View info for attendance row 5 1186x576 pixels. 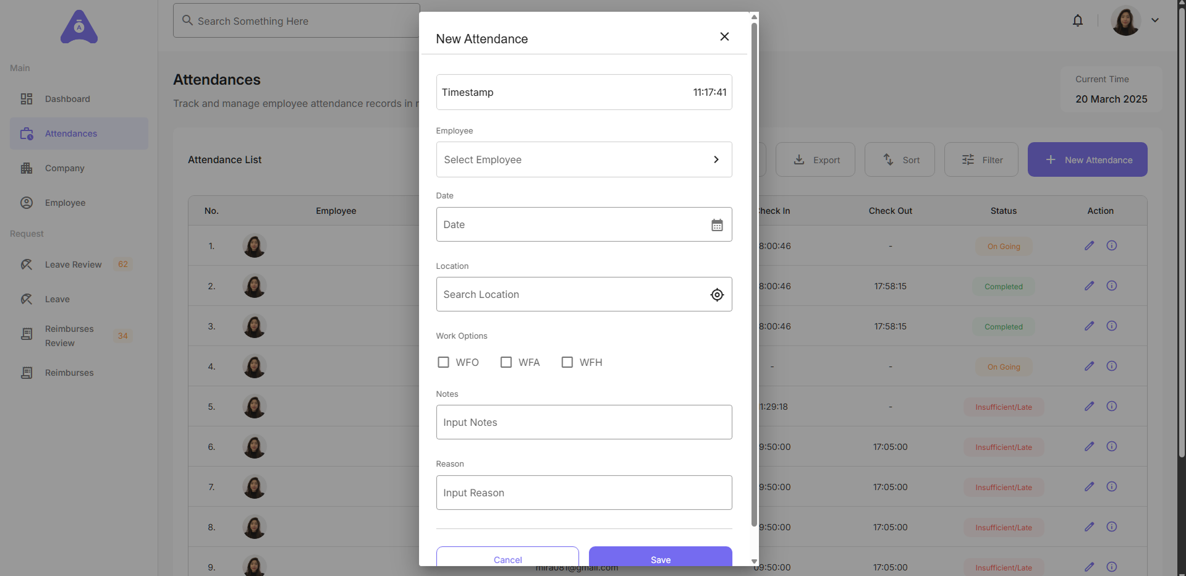[1112, 406]
